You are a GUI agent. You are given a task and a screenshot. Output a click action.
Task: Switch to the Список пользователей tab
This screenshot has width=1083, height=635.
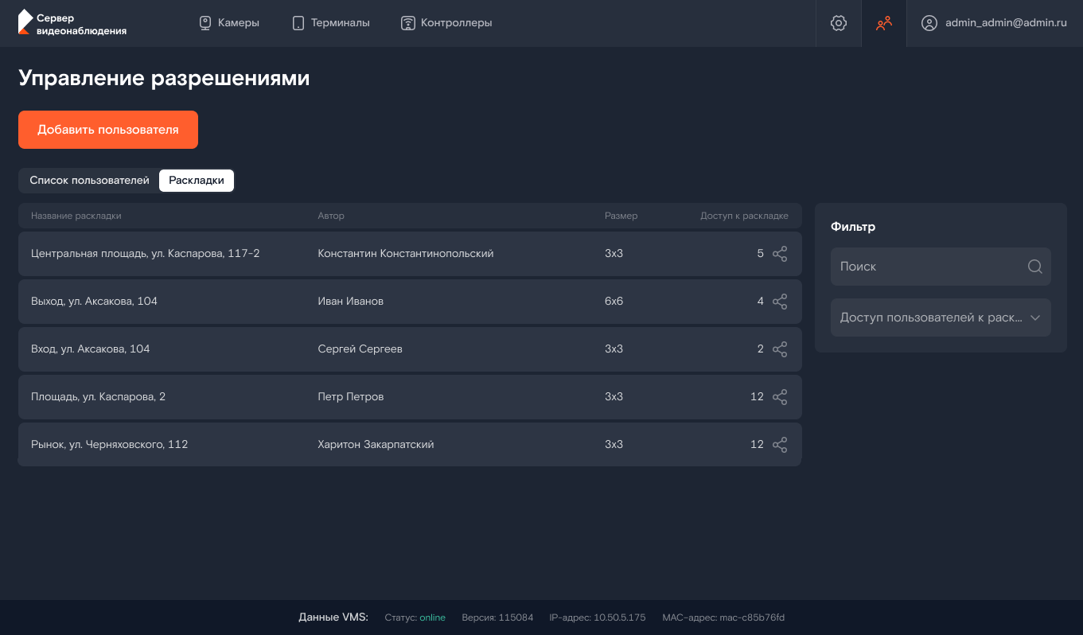(x=89, y=181)
